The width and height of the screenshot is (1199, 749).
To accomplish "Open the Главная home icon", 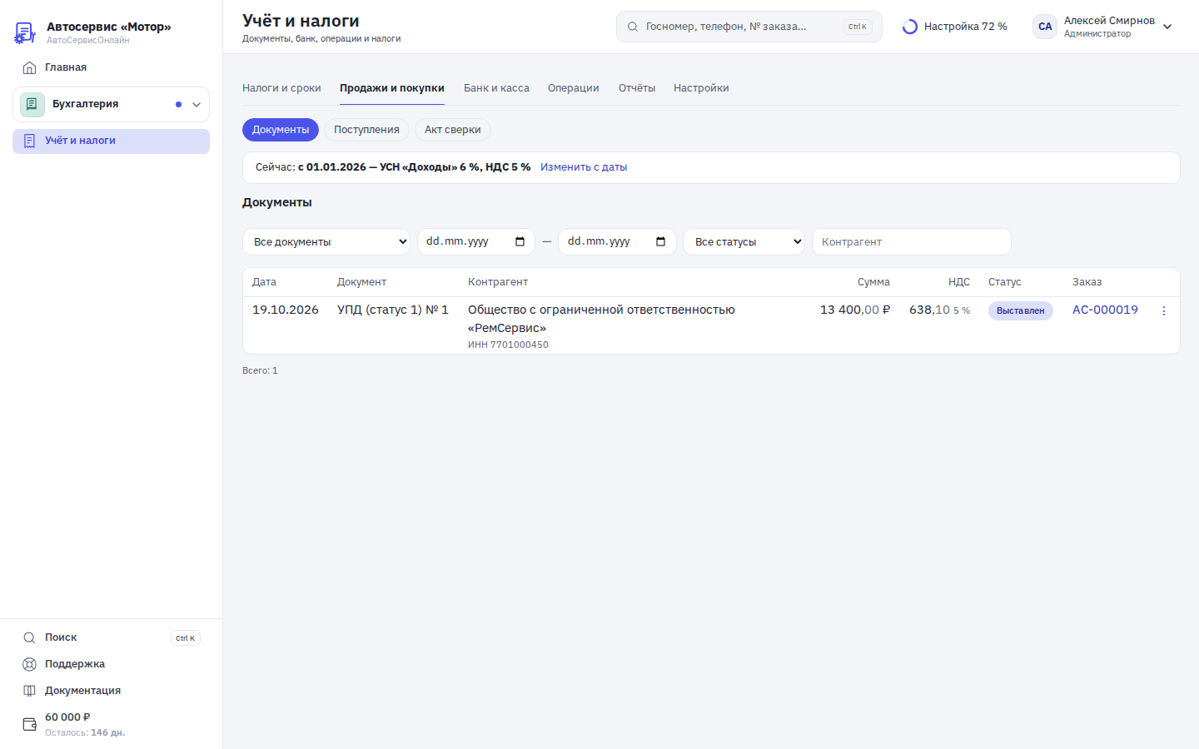I will [x=29, y=67].
